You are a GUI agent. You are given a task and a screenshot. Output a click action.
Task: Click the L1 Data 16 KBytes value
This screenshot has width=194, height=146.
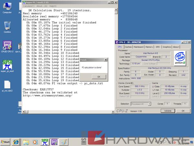click(169, 86)
